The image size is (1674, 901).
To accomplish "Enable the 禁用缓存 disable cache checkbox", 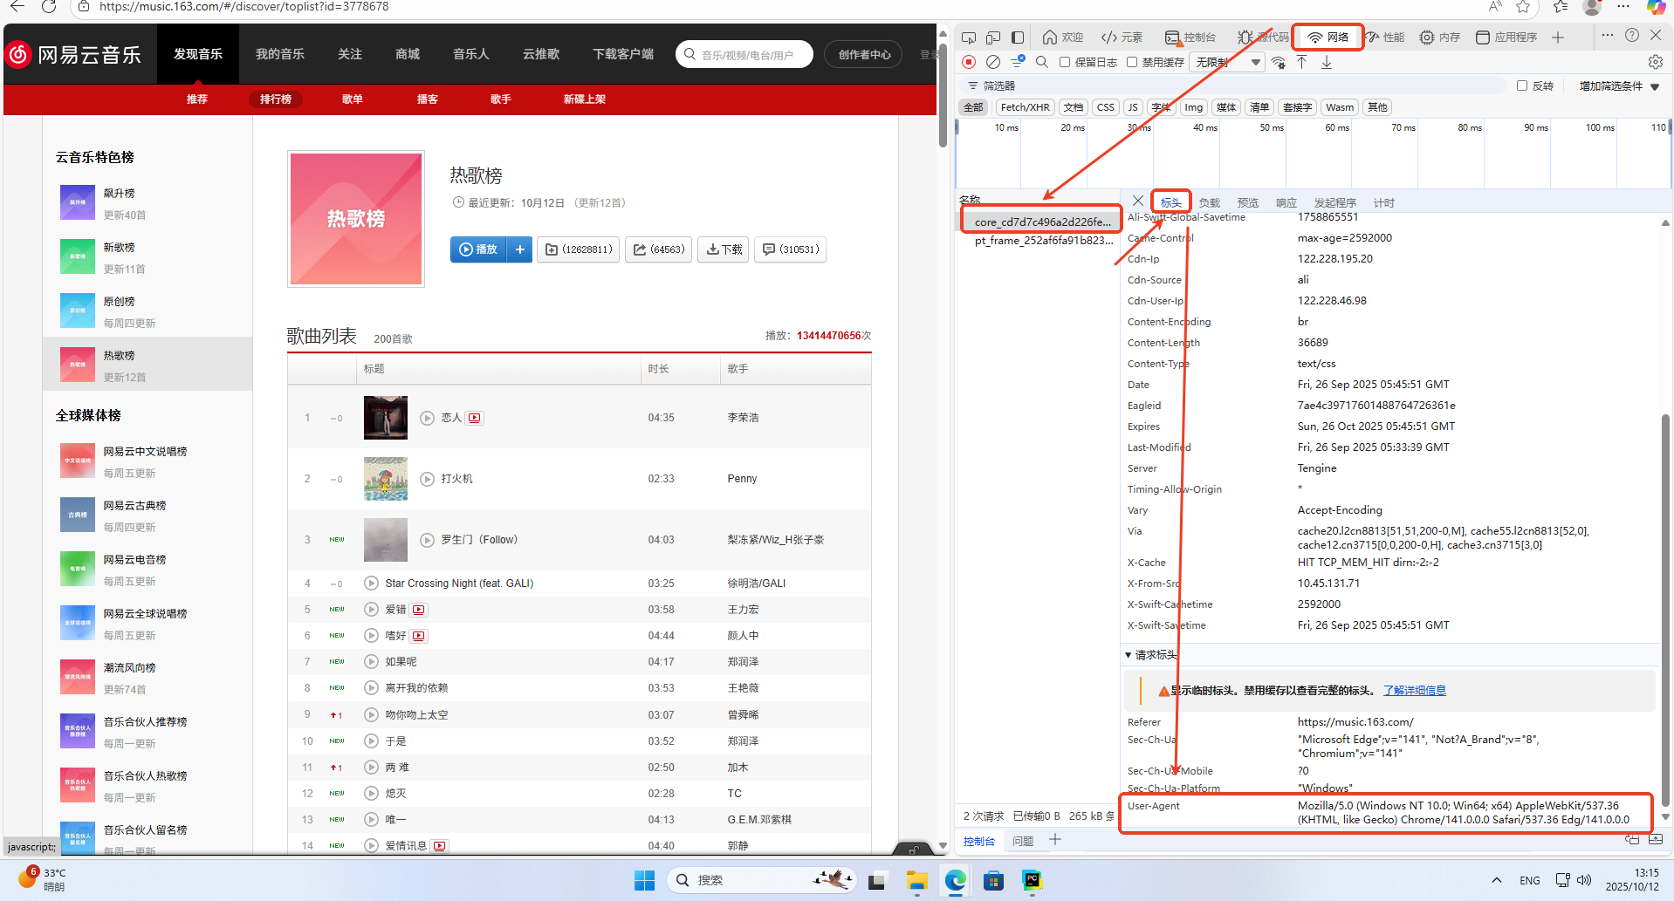I will pyautogui.click(x=1132, y=62).
